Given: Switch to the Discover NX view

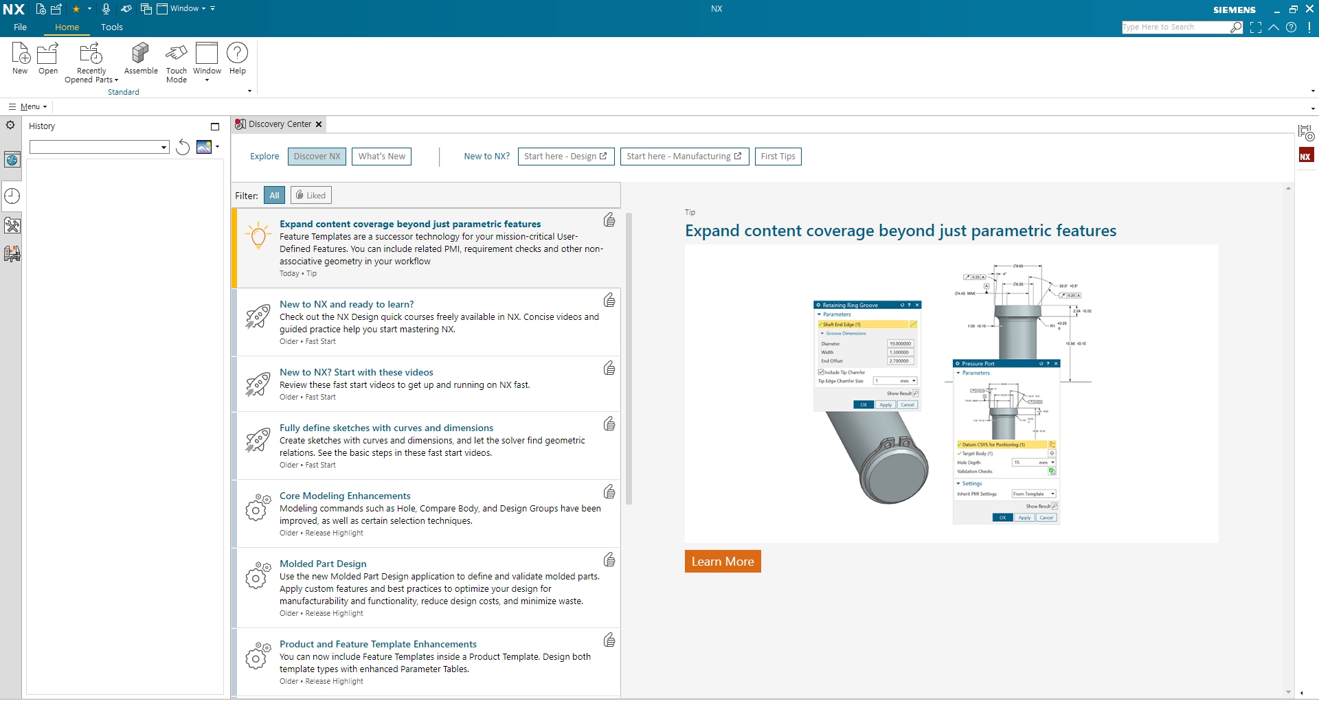Looking at the screenshot, I should click(317, 157).
